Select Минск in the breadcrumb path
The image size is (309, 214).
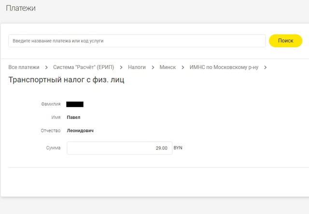pos(168,67)
